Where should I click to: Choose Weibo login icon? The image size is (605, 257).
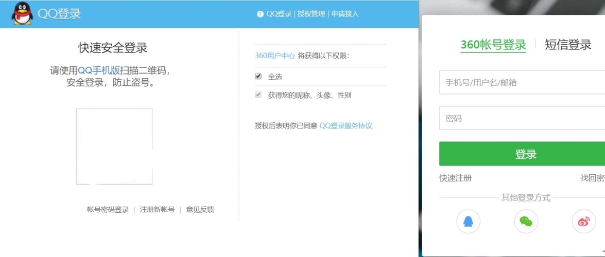(x=584, y=221)
